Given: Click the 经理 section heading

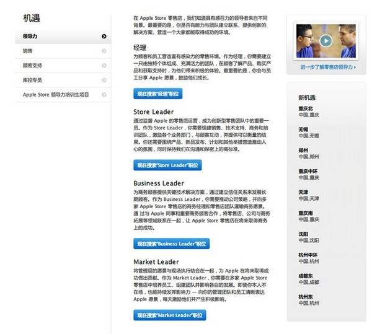Looking at the screenshot, I should (x=139, y=48).
